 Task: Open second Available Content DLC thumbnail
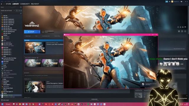50,63
